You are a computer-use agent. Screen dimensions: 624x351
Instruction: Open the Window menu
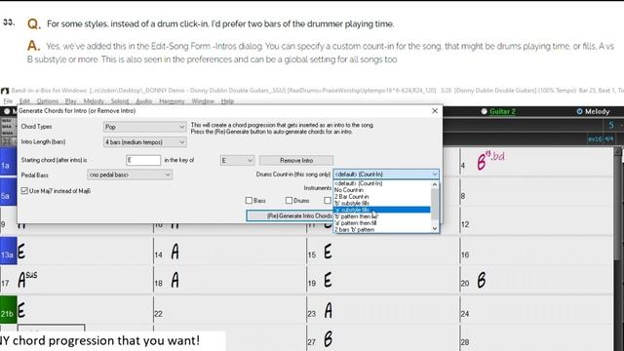click(x=203, y=101)
